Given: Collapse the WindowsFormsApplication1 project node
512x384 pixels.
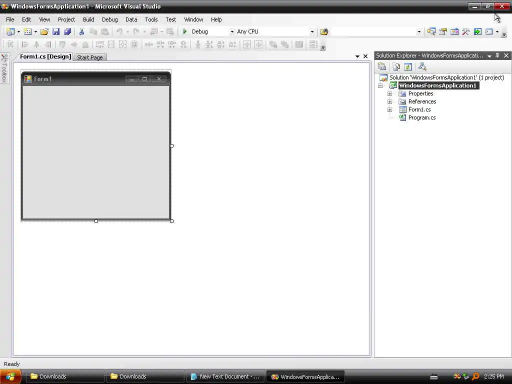Looking at the screenshot, I should coord(380,86).
